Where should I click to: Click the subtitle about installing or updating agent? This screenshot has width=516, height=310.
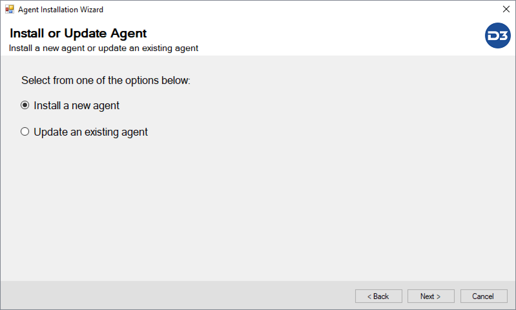(104, 48)
